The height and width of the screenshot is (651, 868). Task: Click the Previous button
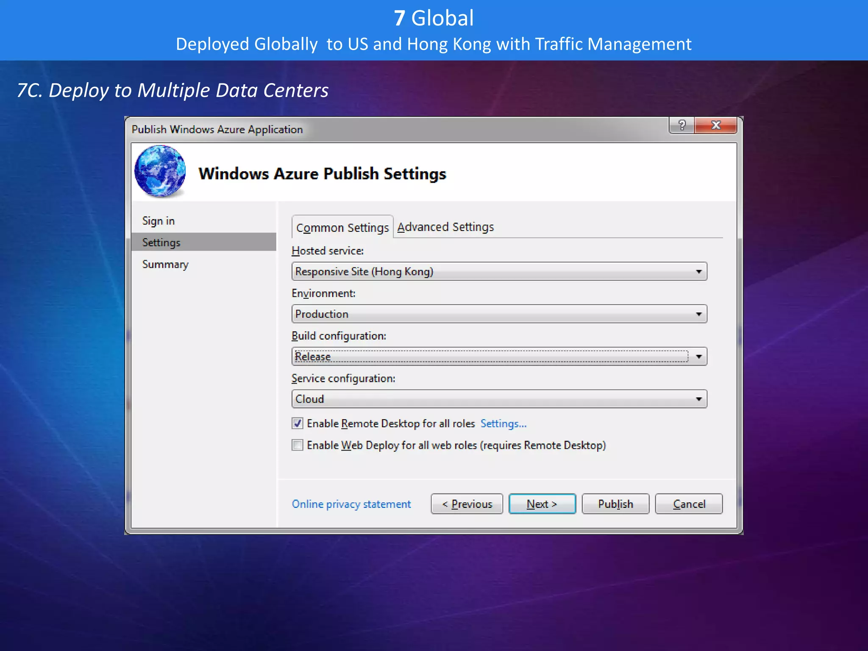pyautogui.click(x=467, y=504)
